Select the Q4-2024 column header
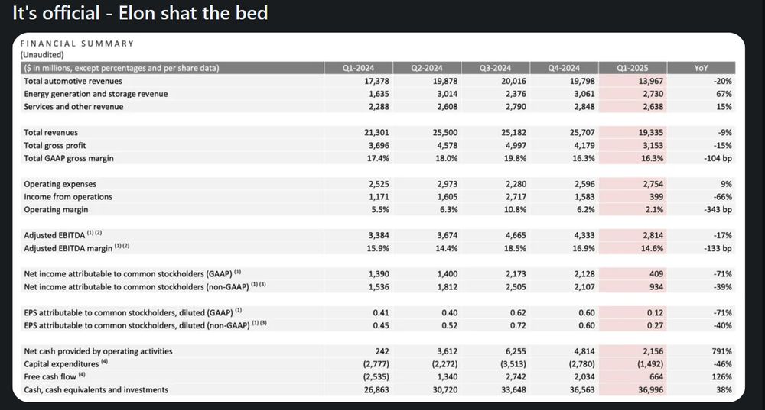This screenshot has width=765, height=410. pyautogui.click(x=564, y=68)
